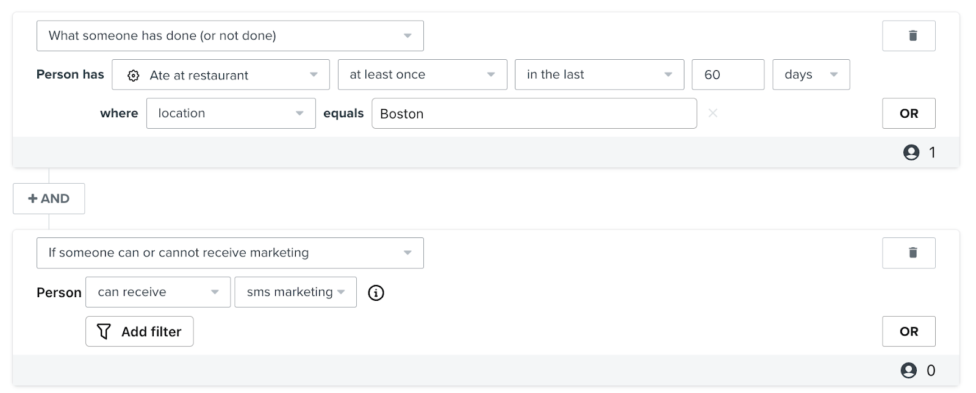Screen dimensions: 976x393
Task: Click inside the Boston value field
Action: (x=534, y=114)
